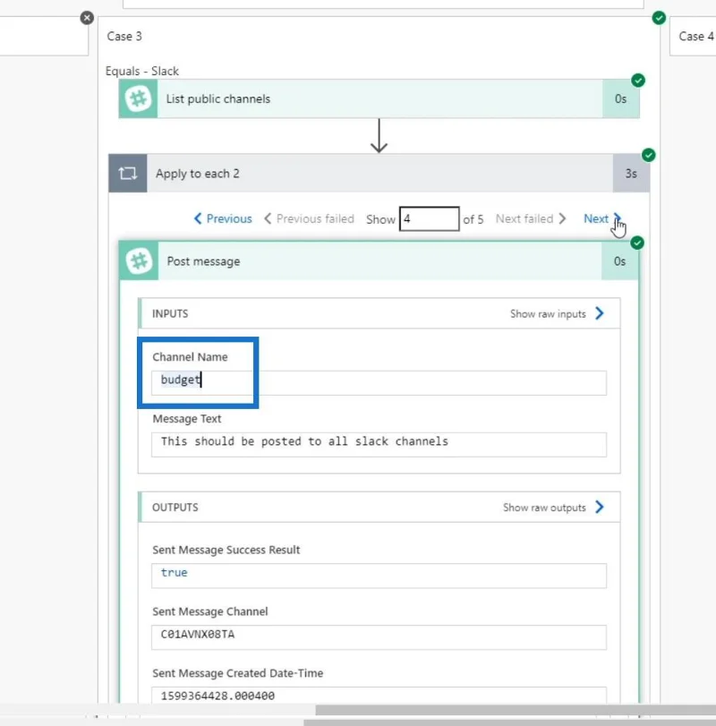This screenshot has width=716, height=726.
Task: Click the 0s duration on List public channels
Action: point(620,98)
